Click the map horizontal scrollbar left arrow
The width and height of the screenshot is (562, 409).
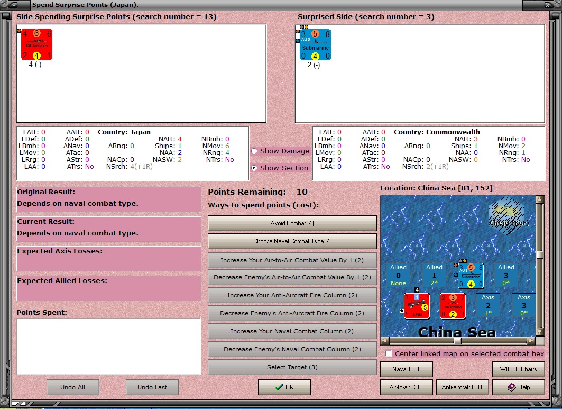pyautogui.click(x=384, y=340)
